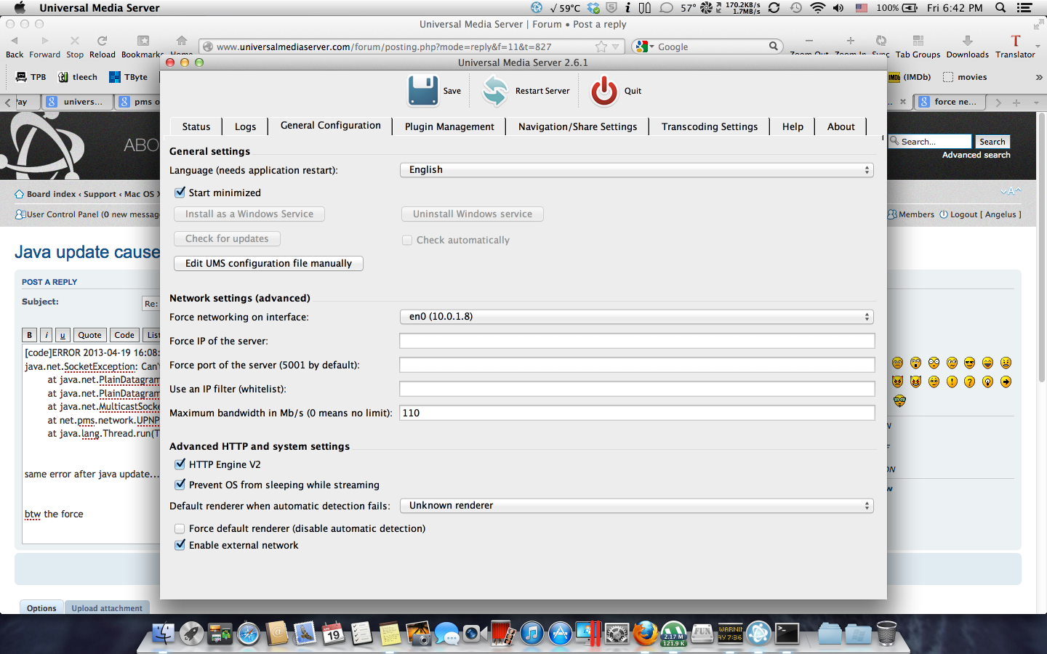This screenshot has width=1047, height=654.
Task: Open Spotlight magnifier in menu bar
Action: coord(1000,8)
